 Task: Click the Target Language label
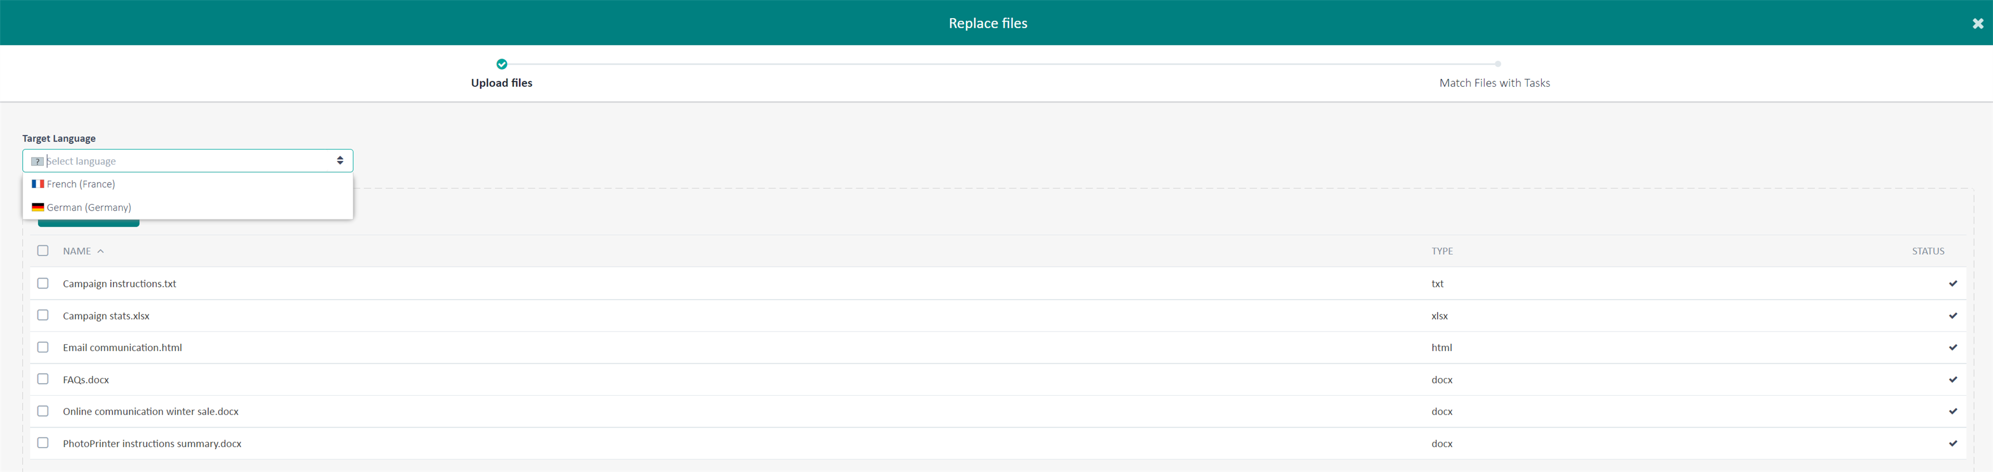click(x=59, y=138)
